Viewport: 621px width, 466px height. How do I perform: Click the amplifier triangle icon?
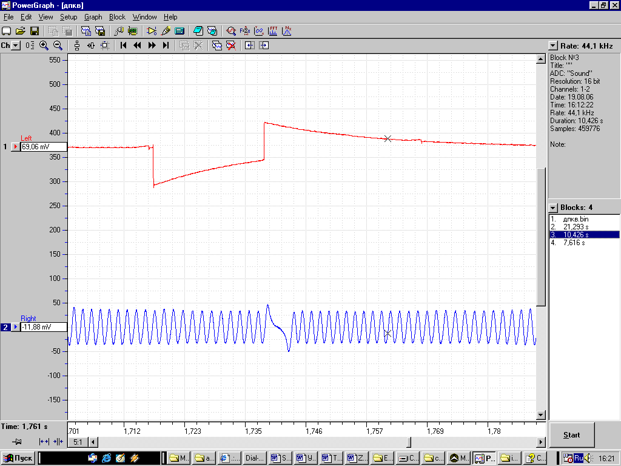[x=151, y=31]
